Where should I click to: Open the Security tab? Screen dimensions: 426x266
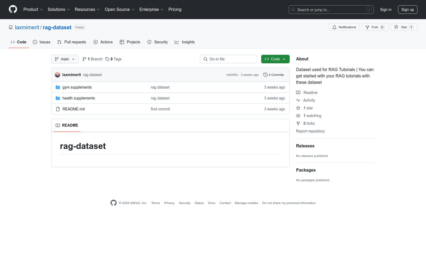tap(158, 42)
